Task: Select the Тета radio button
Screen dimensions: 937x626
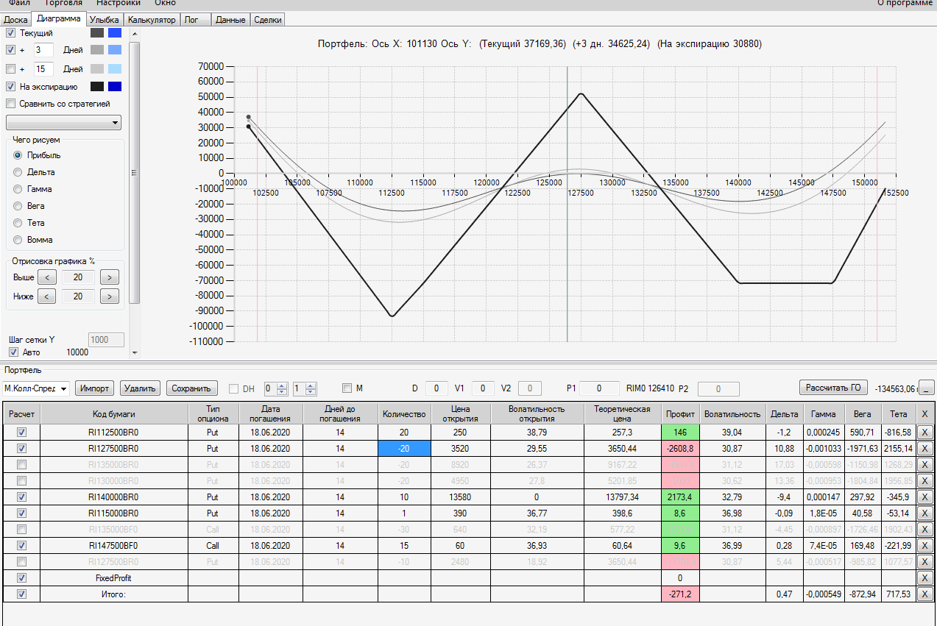Action: [x=18, y=223]
